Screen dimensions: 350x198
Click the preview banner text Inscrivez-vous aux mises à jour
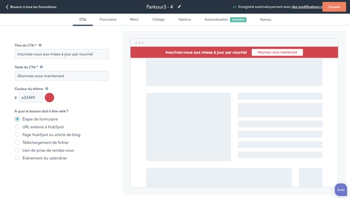(x=206, y=52)
